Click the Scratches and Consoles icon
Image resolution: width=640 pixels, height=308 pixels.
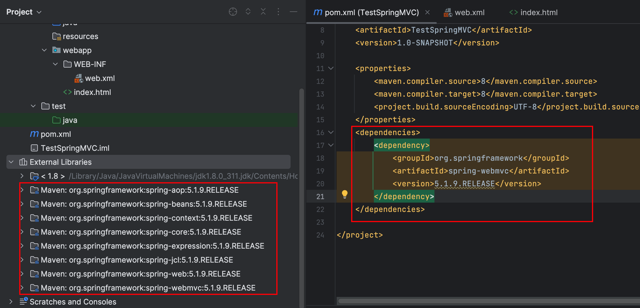[x=24, y=301]
